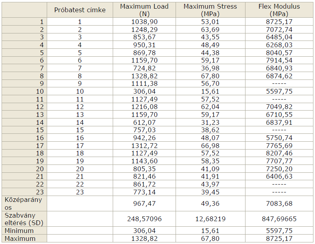Select the load value 853,67
315x244 pixels.
(x=144, y=37)
